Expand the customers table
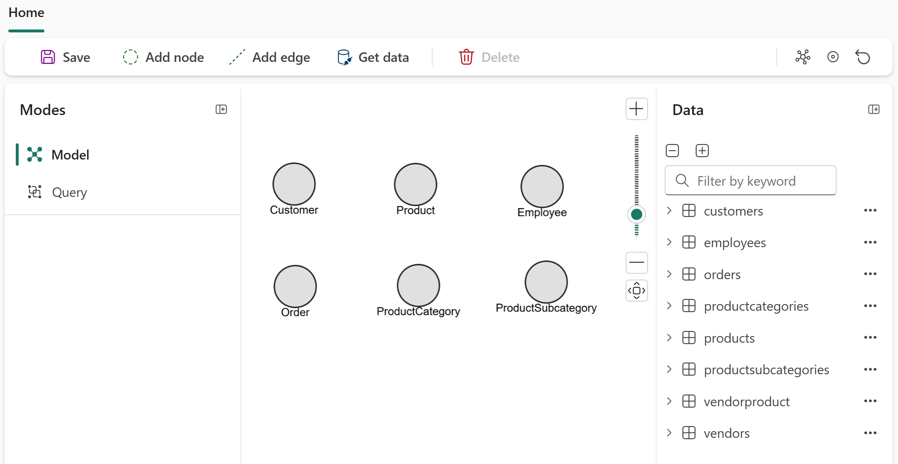898x464 pixels. coord(669,210)
